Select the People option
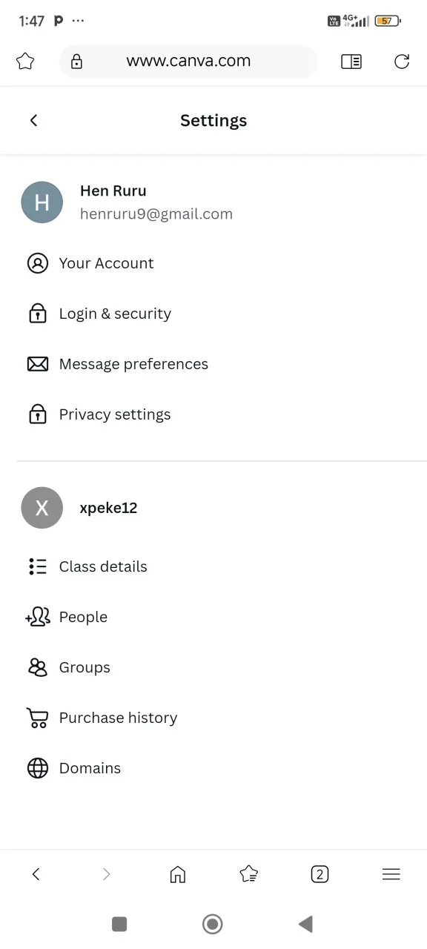Screen dimensions: 427x949 (213, 617)
